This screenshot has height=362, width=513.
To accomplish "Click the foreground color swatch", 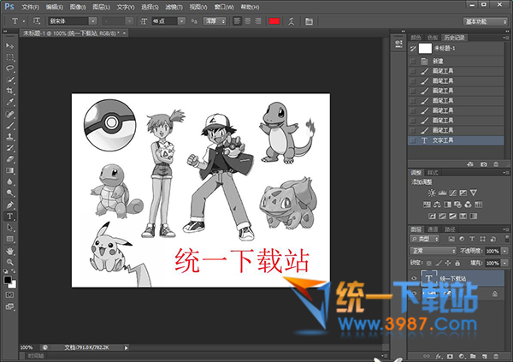I will (x=8, y=280).
